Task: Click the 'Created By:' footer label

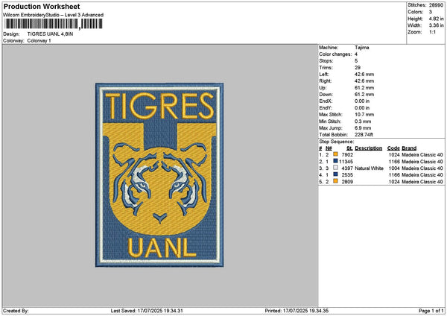Action: click(16, 311)
